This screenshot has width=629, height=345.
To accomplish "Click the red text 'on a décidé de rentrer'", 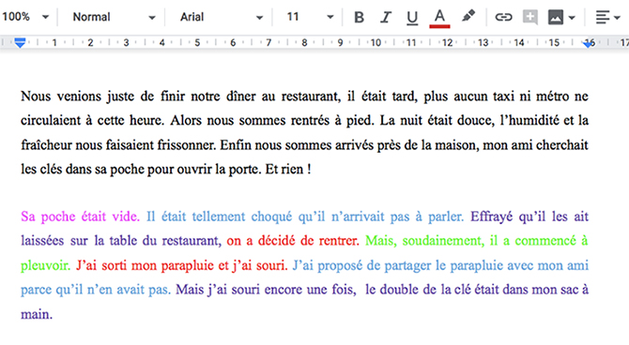I will (292, 241).
